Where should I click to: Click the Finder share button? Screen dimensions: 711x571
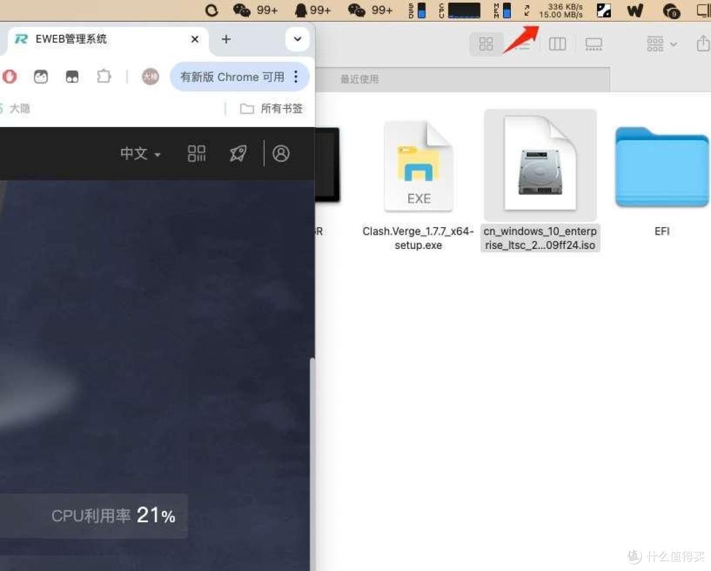click(703, 43)
